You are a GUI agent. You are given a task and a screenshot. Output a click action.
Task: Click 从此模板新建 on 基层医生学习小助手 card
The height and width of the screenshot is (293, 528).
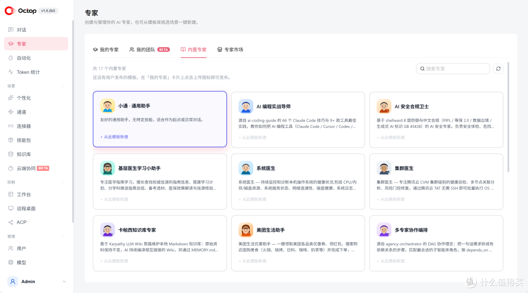114,199
